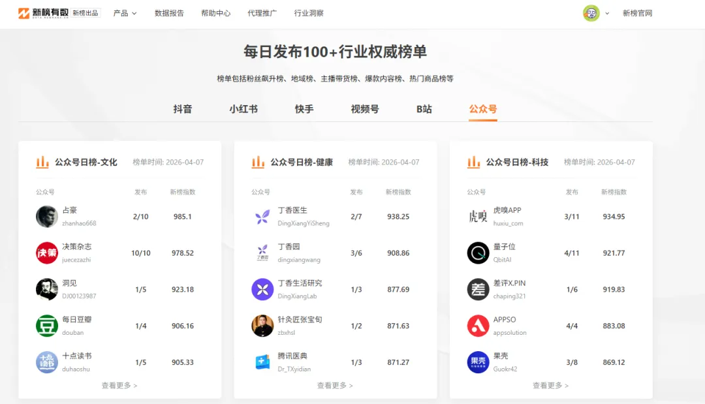Expand the 产品 dropdown menu
705x404 pixels.
[125, 13]
